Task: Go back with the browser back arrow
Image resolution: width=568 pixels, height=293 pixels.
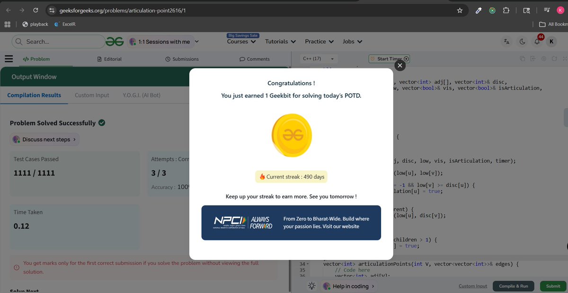Action: coord(8,10)
